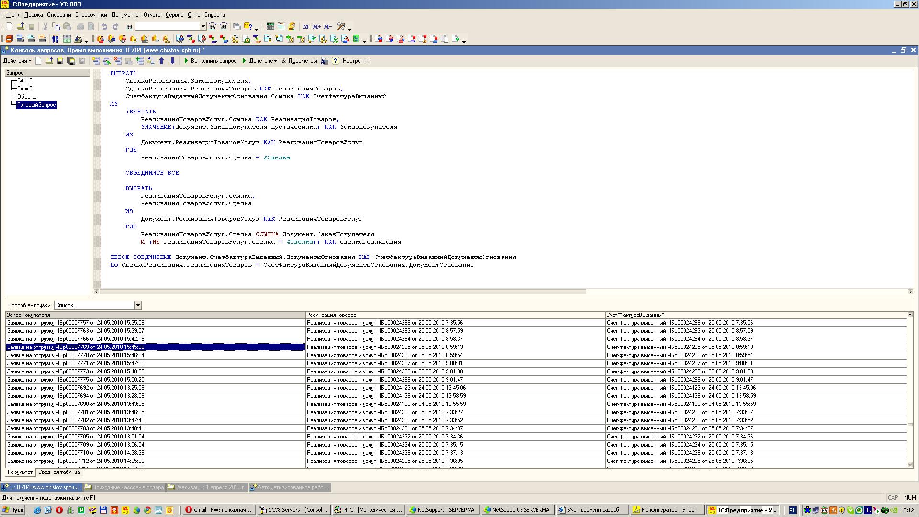Click the question mark help icon in console toolbar
919x517 pixels.
pos(336,61)
